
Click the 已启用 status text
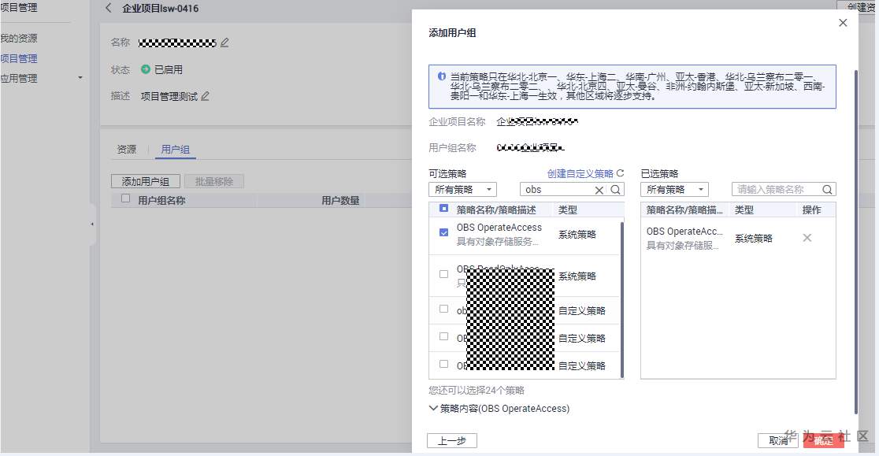(169, 69)
